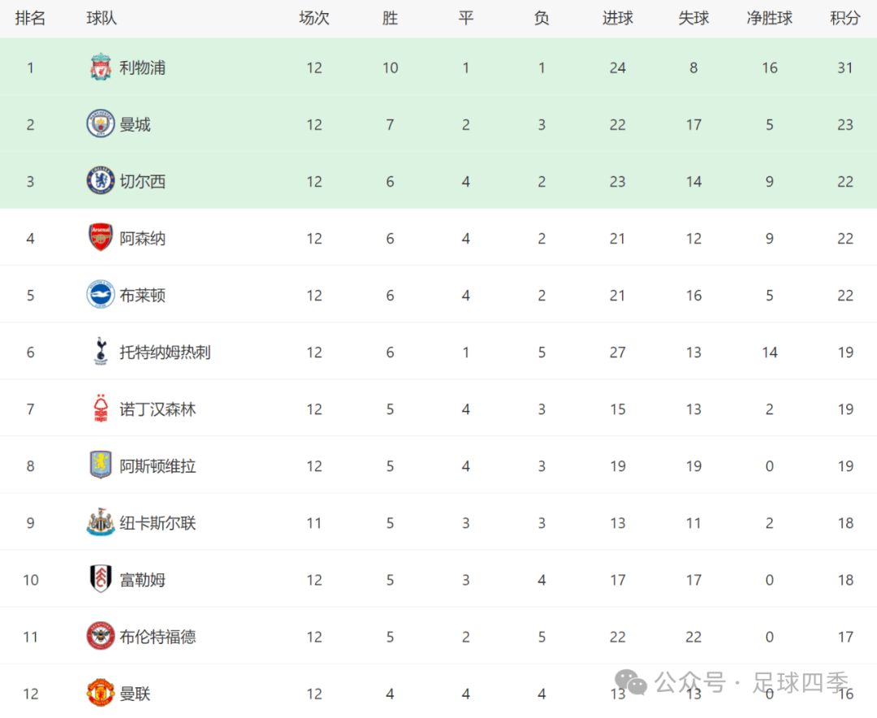Click the Brighton seagull badge icon
877x718 pixels.
pos(100,295)
